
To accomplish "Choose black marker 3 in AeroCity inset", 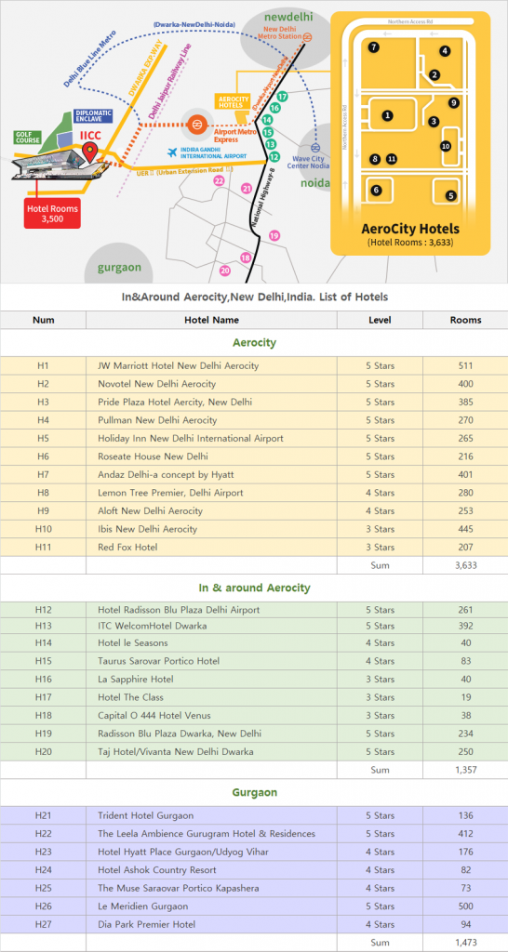I will tap(434, 122).
